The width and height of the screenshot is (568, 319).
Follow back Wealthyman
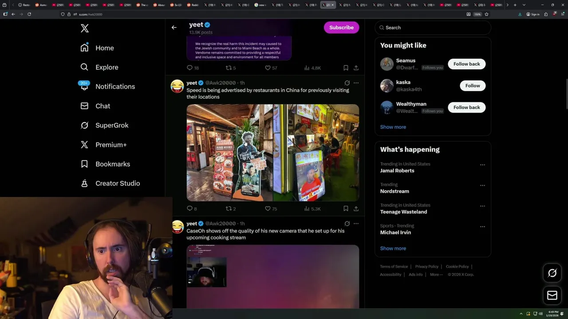point(466,107)
